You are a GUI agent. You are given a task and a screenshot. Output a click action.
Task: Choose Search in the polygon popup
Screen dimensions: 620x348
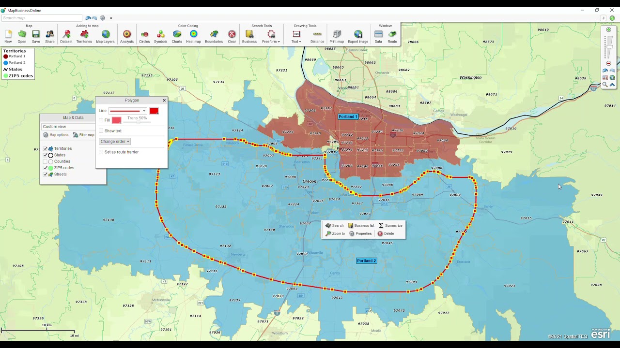pyautogui.click(x=334, y=226)
